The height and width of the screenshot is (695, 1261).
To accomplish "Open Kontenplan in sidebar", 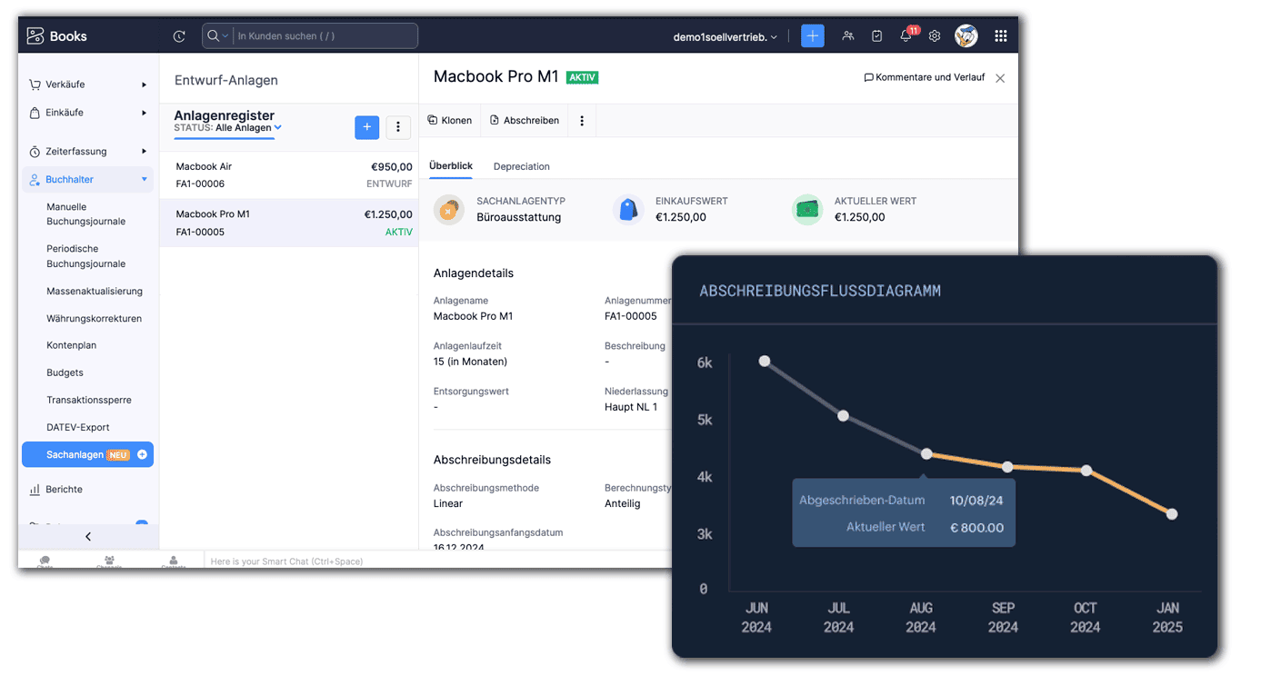I will 72,345.
